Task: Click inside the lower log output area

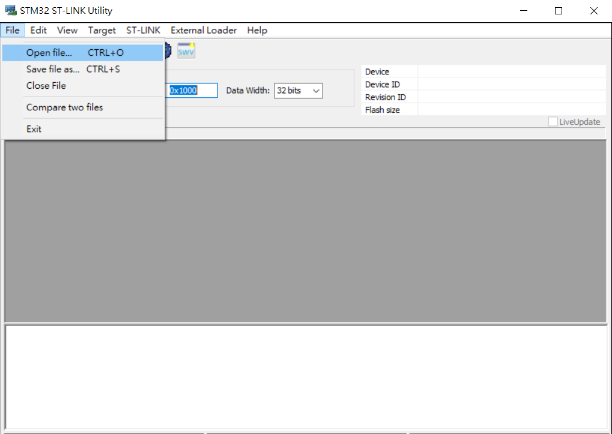Action: point(306,376)
